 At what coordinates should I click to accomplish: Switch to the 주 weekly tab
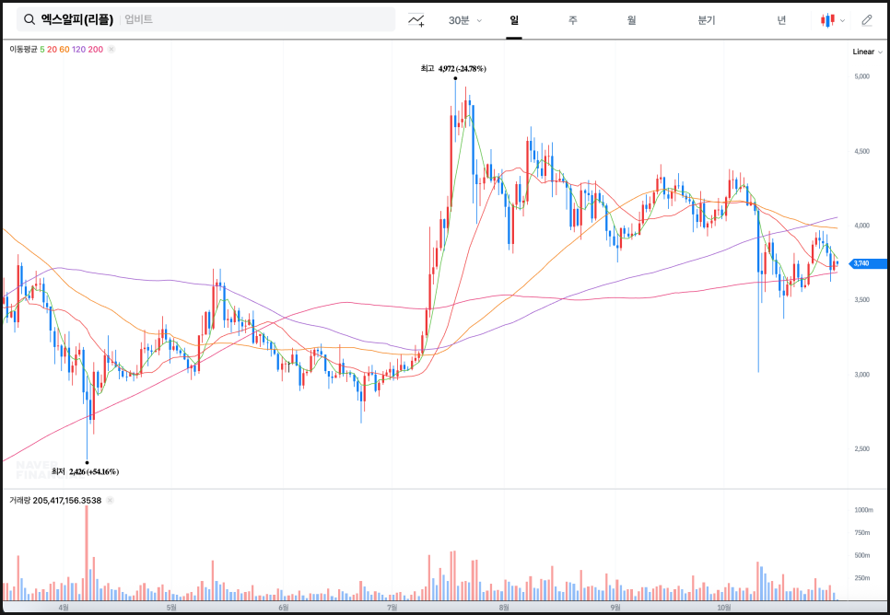pos(573,19)
